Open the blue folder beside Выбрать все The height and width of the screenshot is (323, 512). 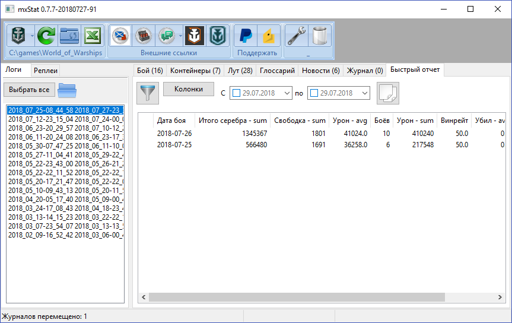point(67,90)
